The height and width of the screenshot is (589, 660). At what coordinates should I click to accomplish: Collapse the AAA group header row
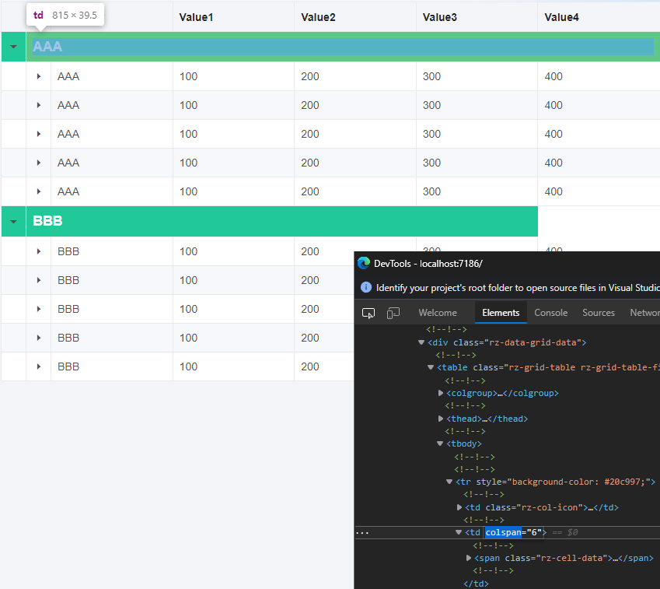[13, 47]
